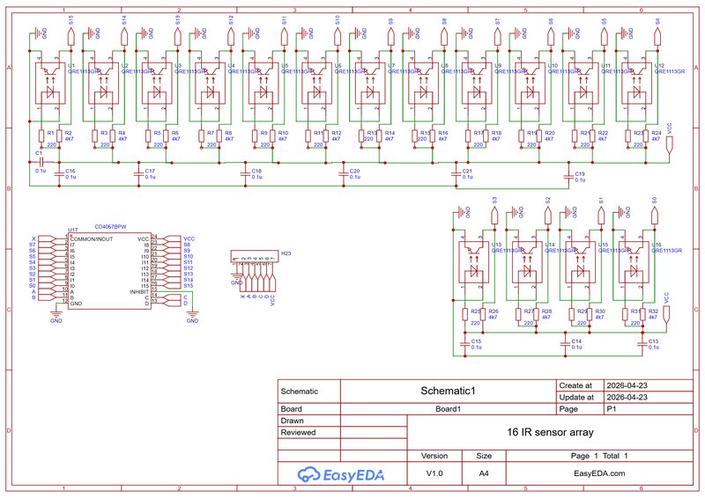Click the VCC net flag beside R32

[x=666, y=313]
